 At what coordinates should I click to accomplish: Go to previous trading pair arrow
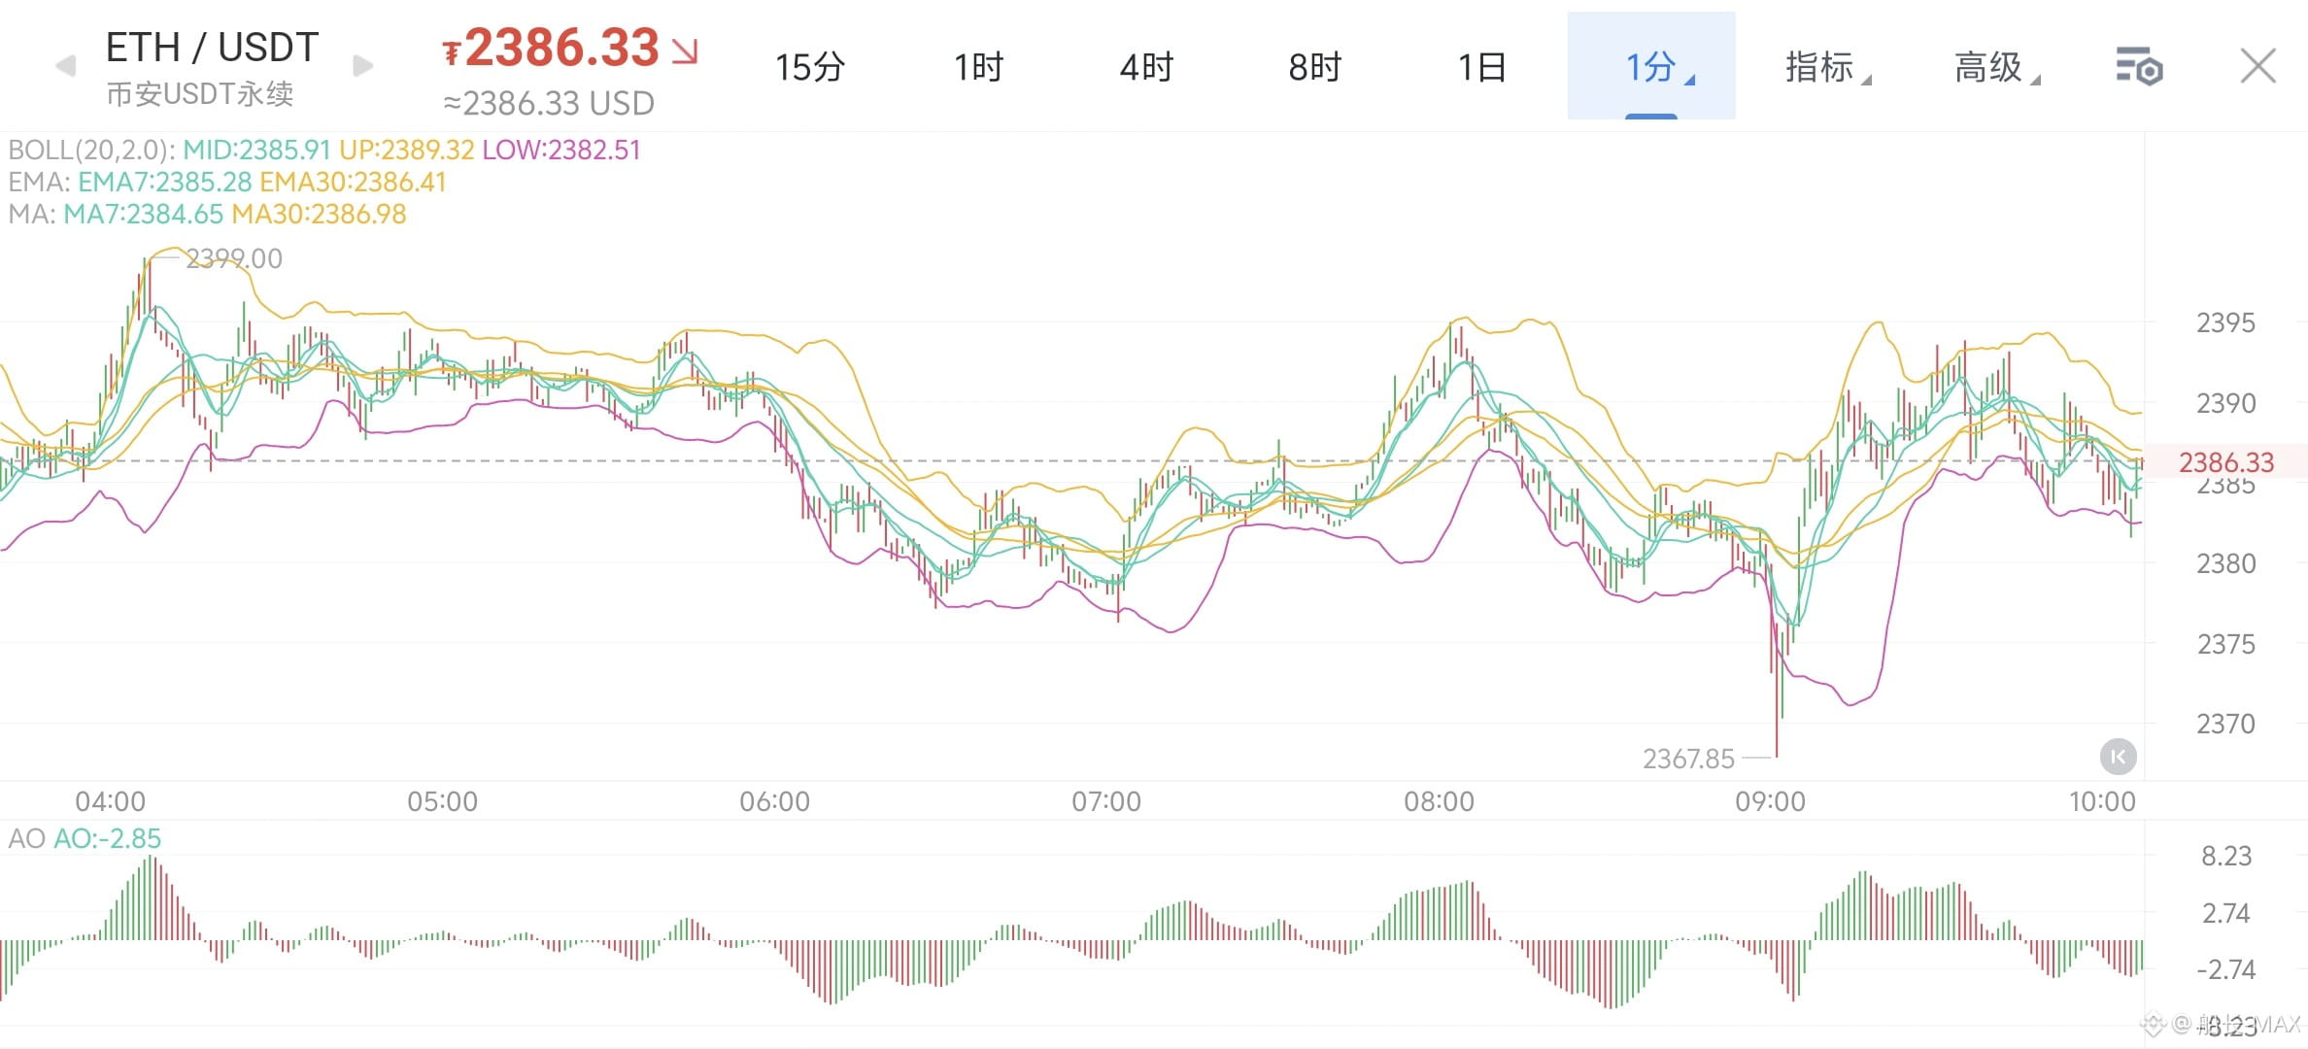click(66, 66)
